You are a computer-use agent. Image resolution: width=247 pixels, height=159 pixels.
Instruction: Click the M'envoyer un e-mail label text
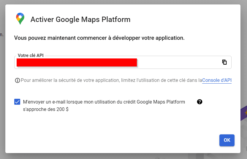point(104,102)
